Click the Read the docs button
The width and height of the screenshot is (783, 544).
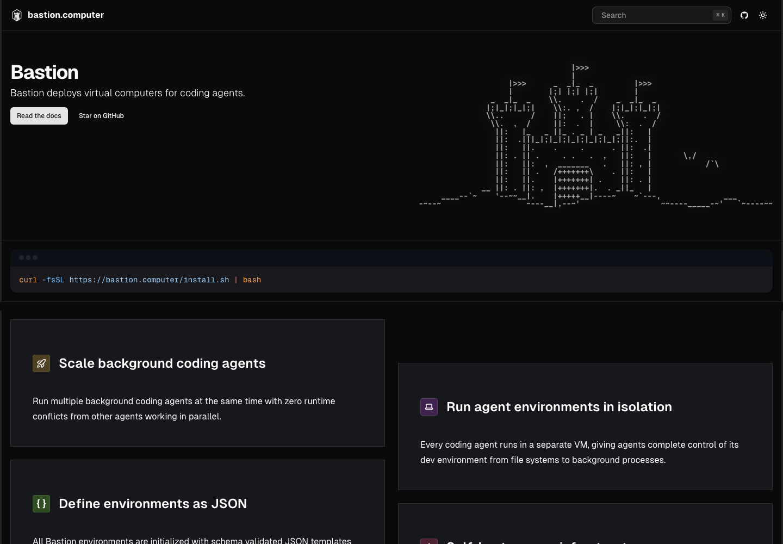39,116
